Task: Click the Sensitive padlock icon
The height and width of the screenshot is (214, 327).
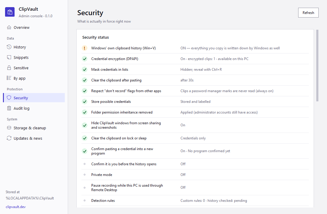Action: pos(9,68)
